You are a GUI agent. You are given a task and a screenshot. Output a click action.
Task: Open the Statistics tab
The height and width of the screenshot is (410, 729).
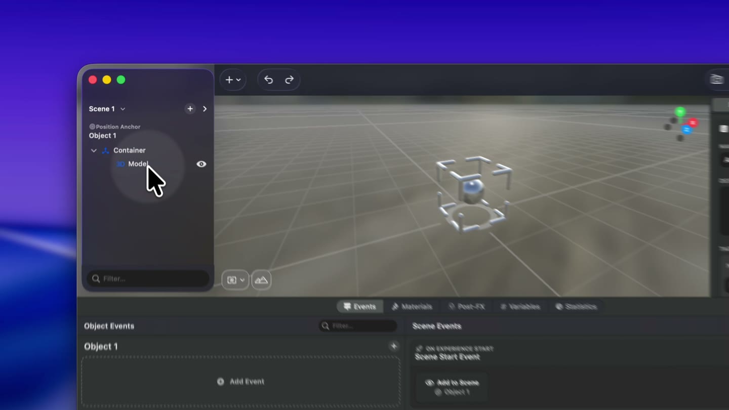(576, 307)
